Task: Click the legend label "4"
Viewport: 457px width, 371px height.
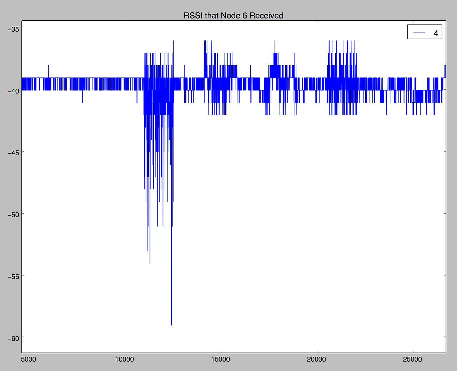Action: [436, 32]
